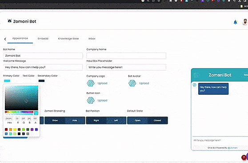Click the chat widget message input
Image resolution: width=248 pixels, height=163 pixels.
220,140
